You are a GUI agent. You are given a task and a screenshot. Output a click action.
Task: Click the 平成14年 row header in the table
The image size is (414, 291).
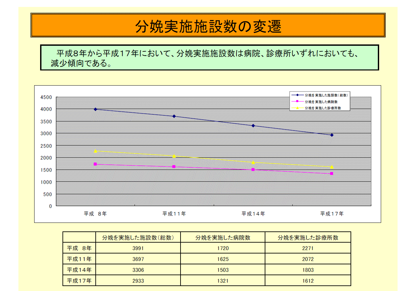coord(79,270)
